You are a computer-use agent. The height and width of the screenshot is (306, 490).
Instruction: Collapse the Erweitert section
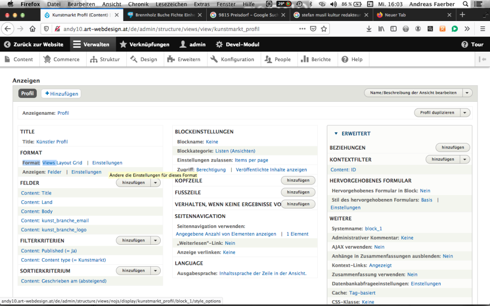pyautogui.click(x=336, y=134)
